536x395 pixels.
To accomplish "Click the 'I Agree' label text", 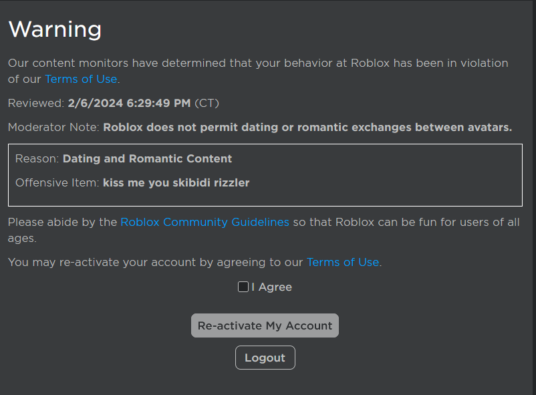I will 272,287.
